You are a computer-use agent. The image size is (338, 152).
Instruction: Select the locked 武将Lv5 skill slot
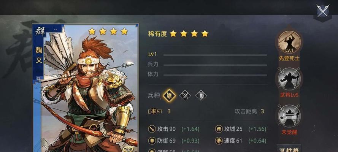(289, 79)
